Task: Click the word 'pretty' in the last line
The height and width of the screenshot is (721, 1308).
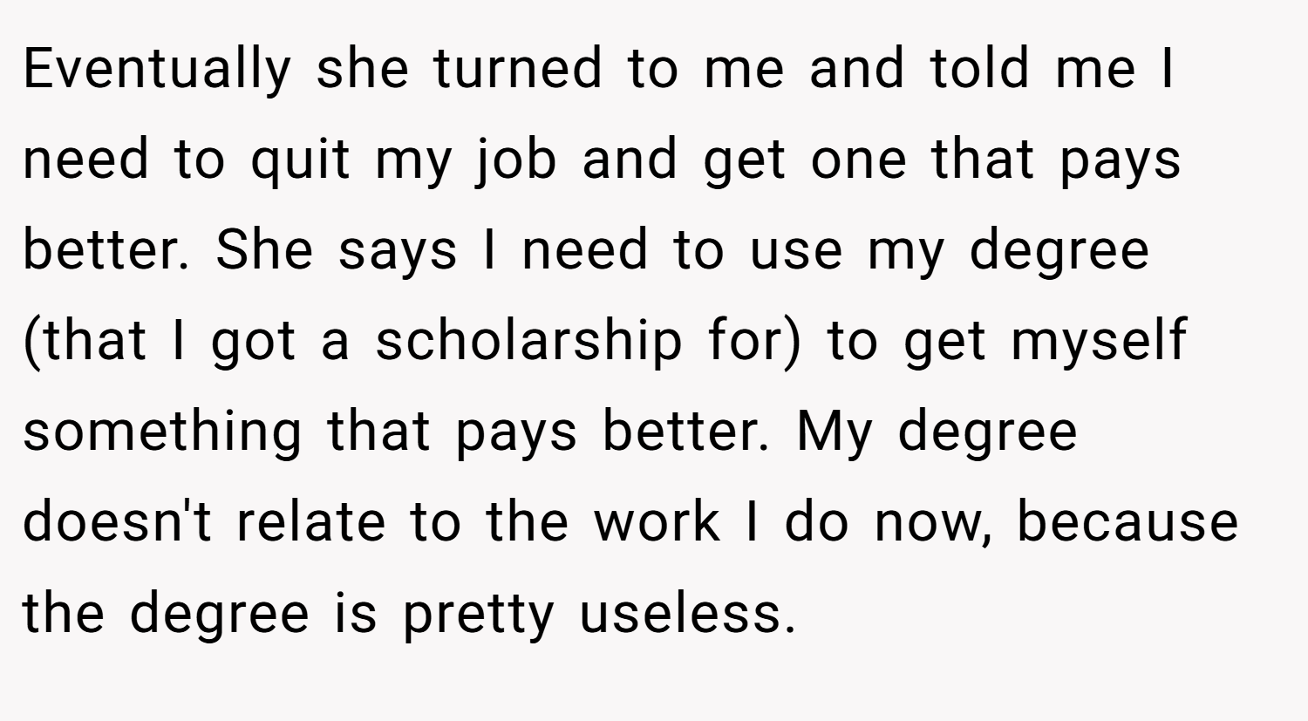Action: pos(477,613)
